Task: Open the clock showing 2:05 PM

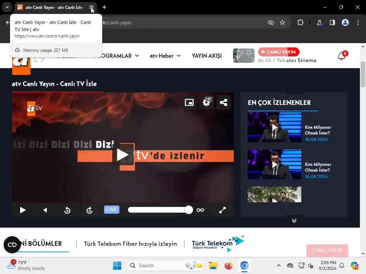Action: [327, 265]
